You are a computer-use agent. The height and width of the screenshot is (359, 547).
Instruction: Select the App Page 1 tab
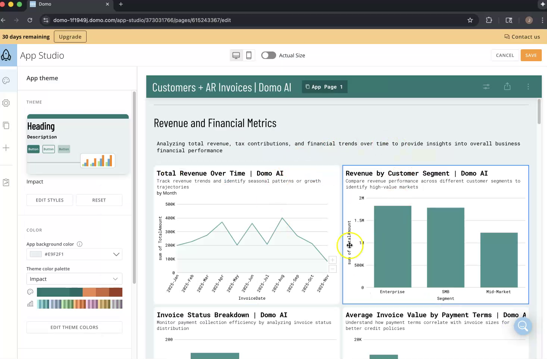324,87
